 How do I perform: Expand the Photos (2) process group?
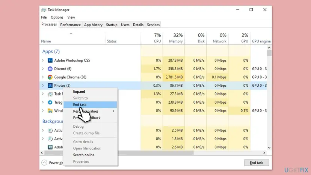point(43,86)
